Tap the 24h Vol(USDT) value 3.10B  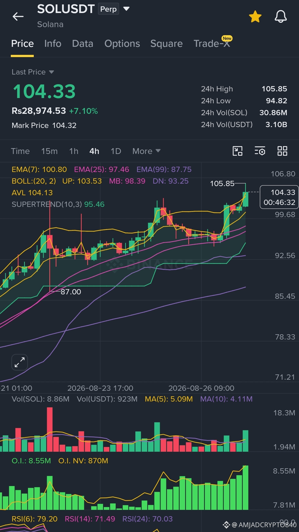pyautogui.click(x=276, y=125)
